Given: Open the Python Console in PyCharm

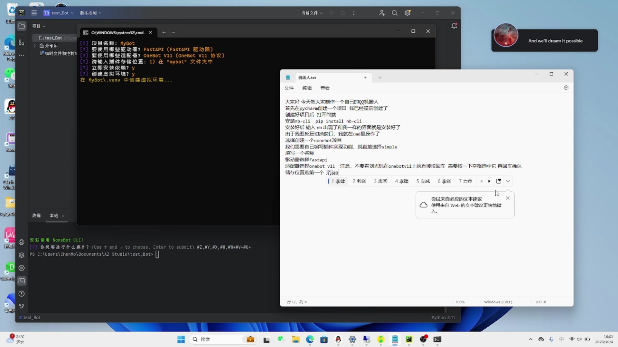Looking at the screenshot, I should [x=21, y=242].
